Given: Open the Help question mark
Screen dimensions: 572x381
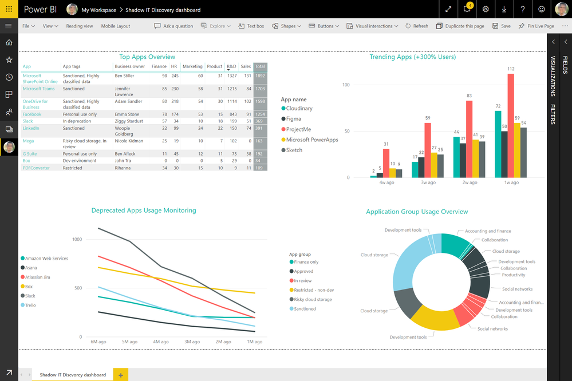Looking at the screenshot, I should pyautogui.click(x=523, y=9).
